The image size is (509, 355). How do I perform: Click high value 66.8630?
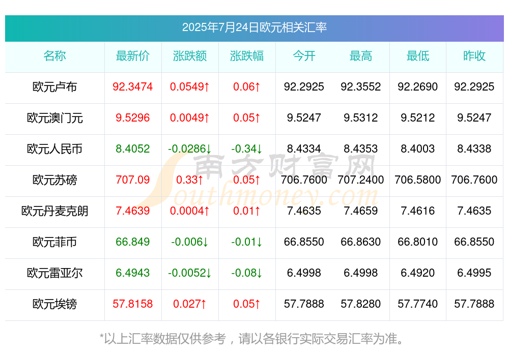coord(361,242)
